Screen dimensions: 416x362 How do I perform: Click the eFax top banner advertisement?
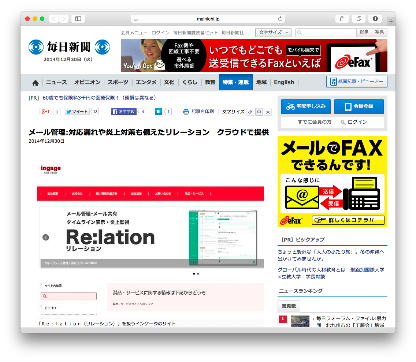[254, 56]
